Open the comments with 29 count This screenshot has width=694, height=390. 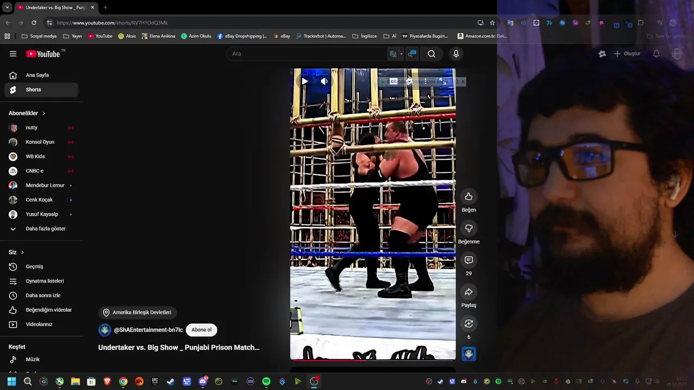click(x=468, y=260)
